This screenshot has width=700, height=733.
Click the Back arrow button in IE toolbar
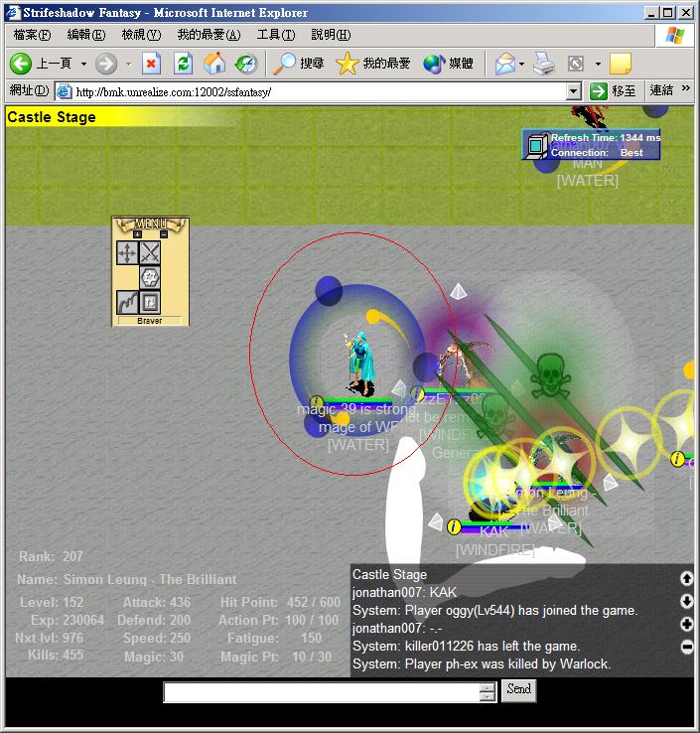click(x=21, y=64)
